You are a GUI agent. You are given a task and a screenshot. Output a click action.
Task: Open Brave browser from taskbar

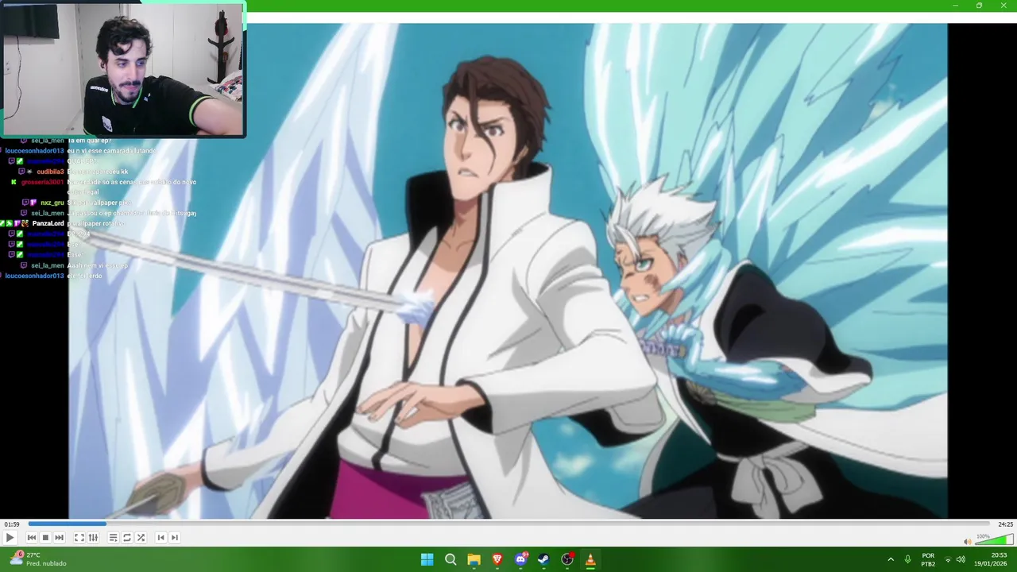[x=497, y=559]
